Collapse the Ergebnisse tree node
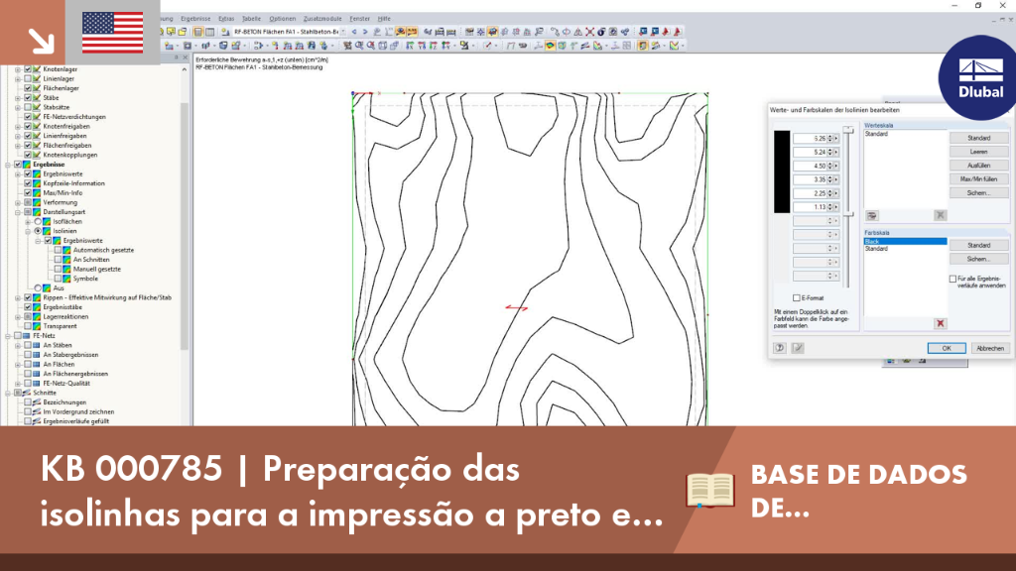1016x571 pixels. [8, 165]
